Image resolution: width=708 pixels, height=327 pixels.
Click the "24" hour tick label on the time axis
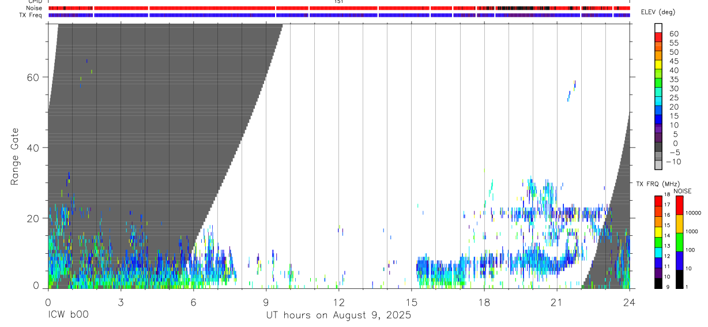pos(629,302)
